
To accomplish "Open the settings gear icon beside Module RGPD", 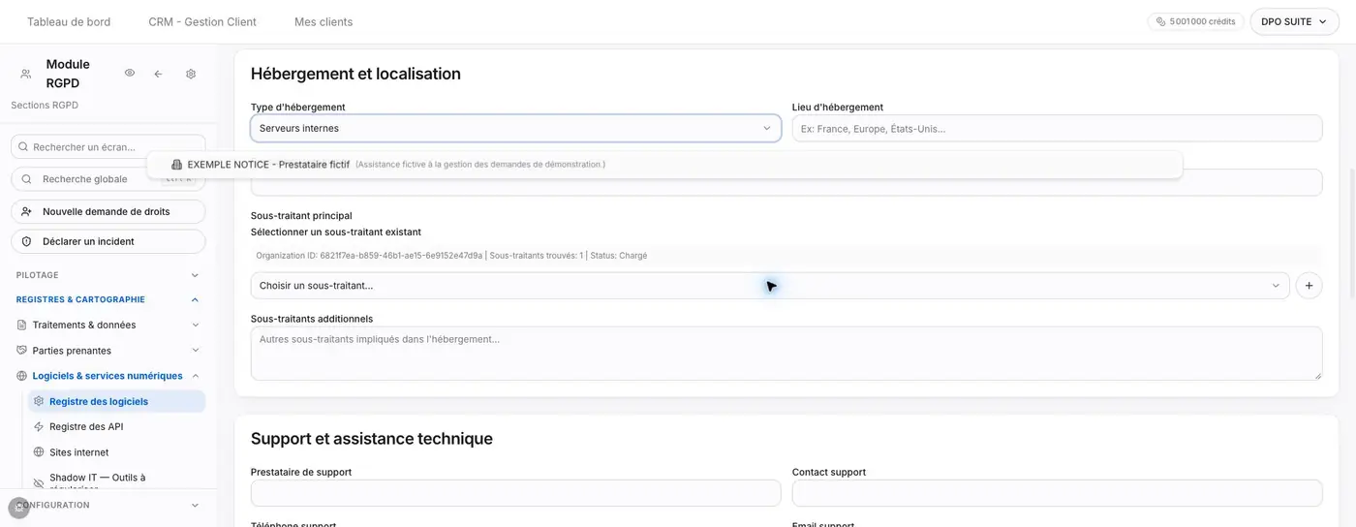I will 191,74.
